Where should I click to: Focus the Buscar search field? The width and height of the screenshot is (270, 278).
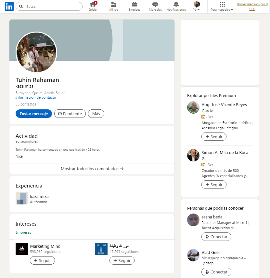pos(49,7)
